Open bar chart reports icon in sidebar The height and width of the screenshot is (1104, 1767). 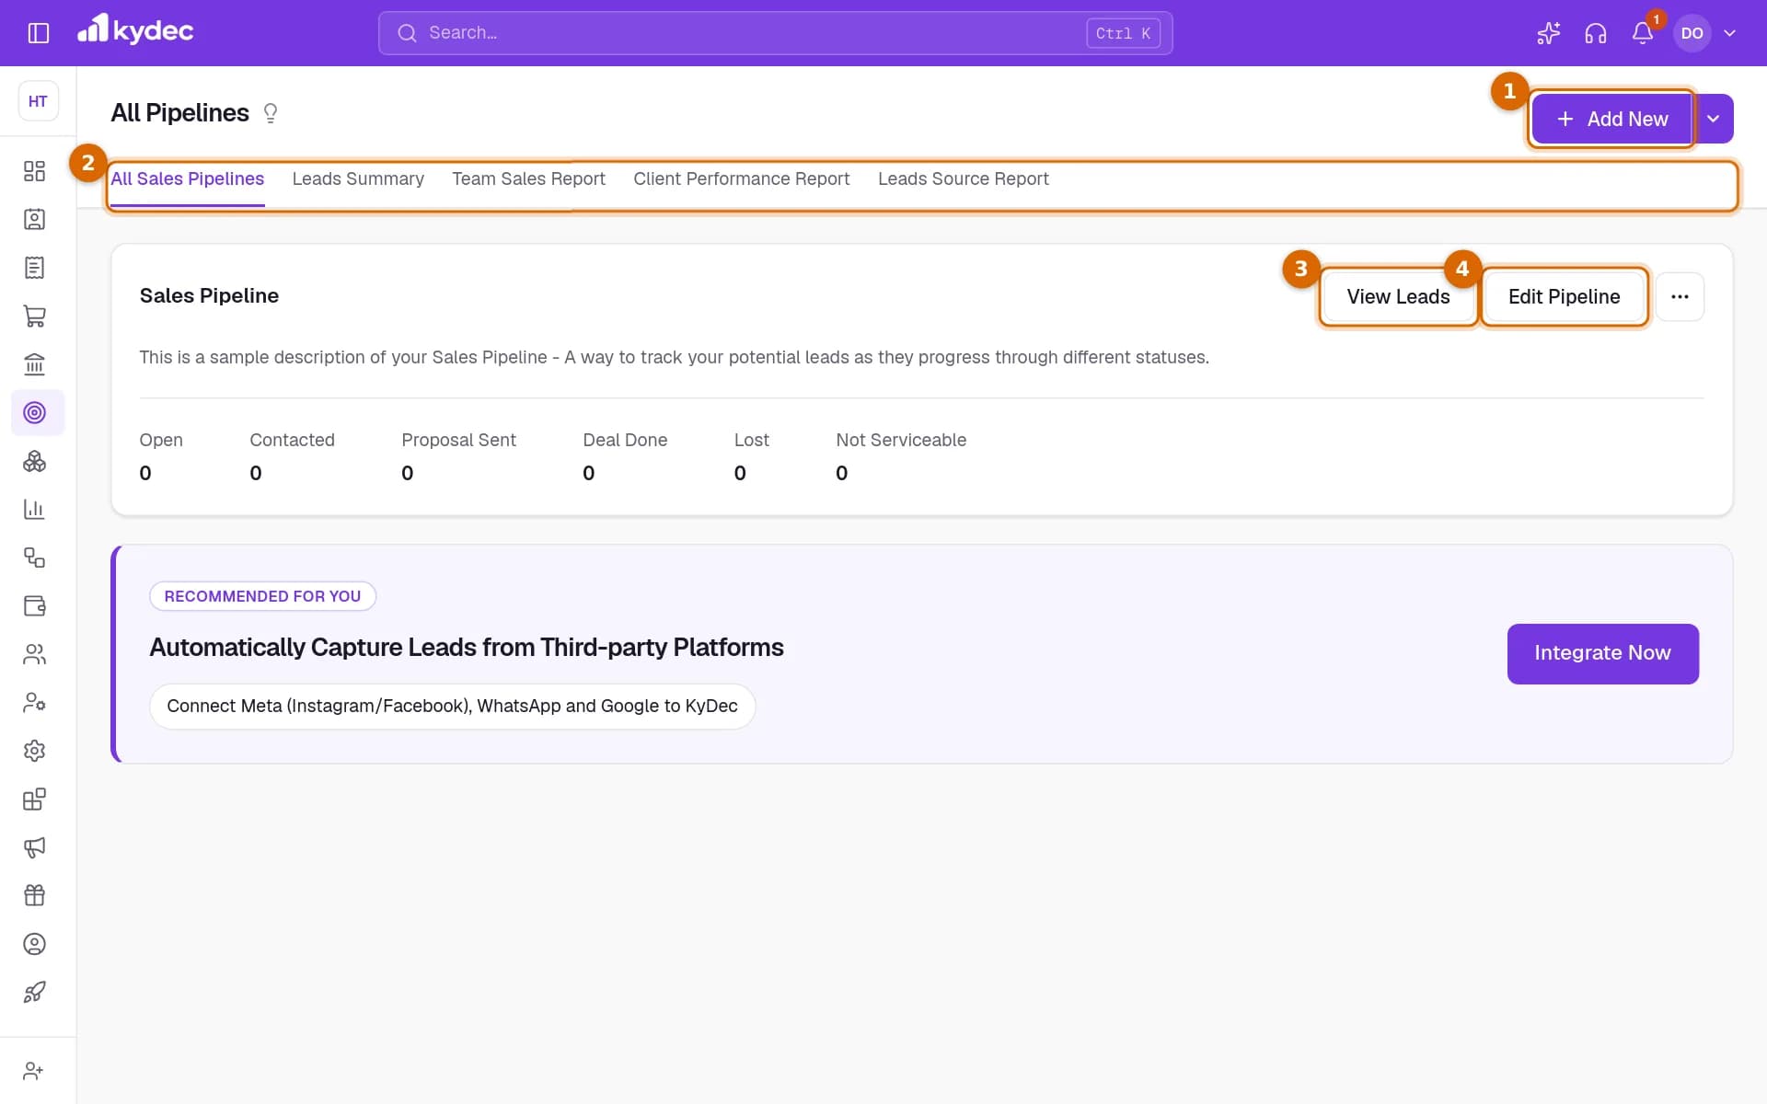(35, 509)
